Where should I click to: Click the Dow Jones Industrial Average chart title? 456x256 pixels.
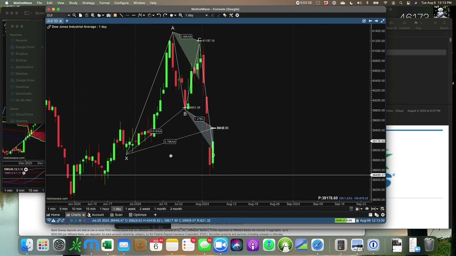click(x=79, y=27)
